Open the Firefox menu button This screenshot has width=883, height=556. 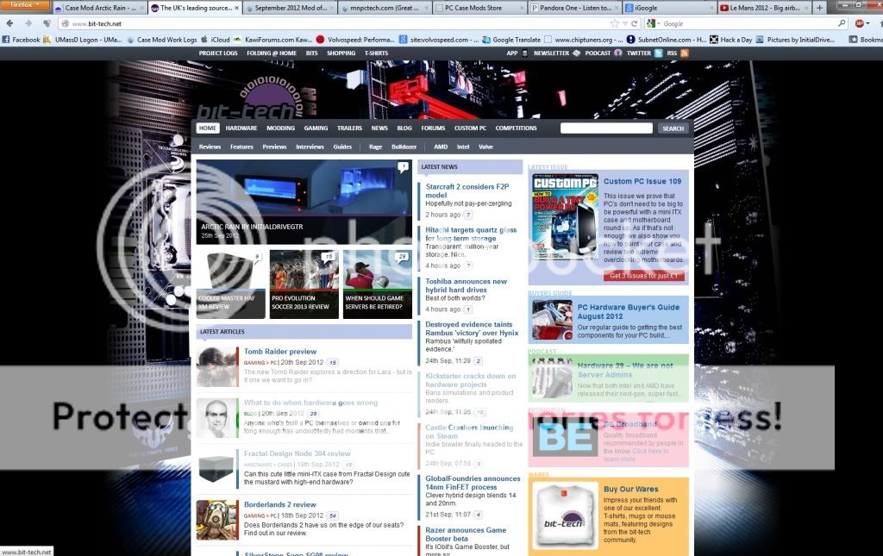click(x=25, y=4)
